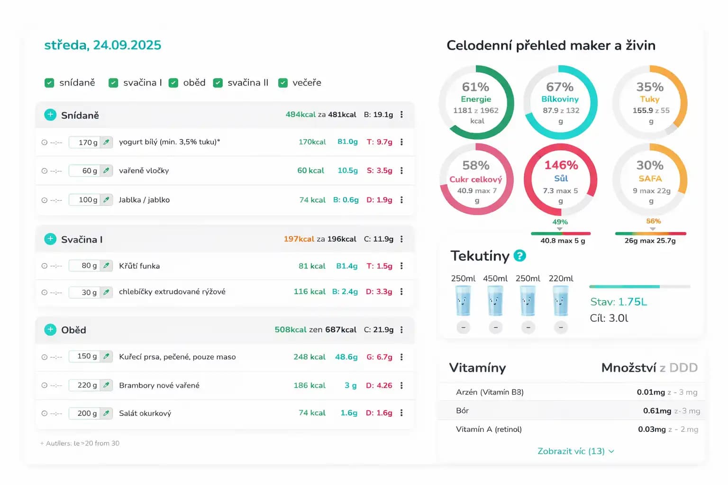Click the plus icon next to Snídaně

click(x=50, y=115)
